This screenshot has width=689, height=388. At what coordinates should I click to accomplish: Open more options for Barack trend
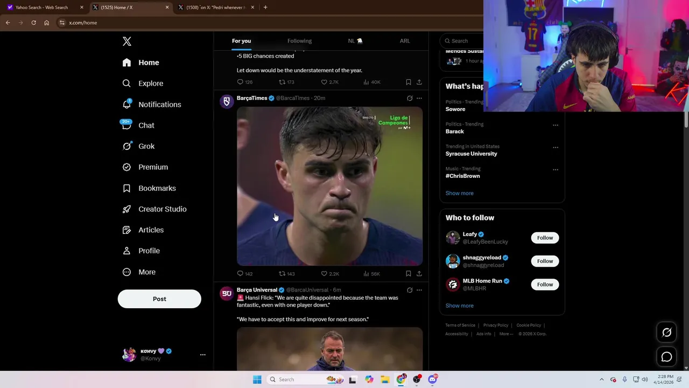[555, 125]
